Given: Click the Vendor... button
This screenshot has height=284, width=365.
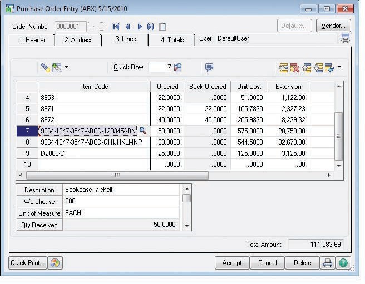Looking at the screenshot, I should click(333, 26).
